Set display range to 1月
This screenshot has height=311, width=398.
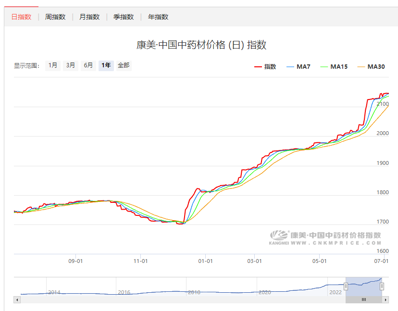tap(53, 65)
